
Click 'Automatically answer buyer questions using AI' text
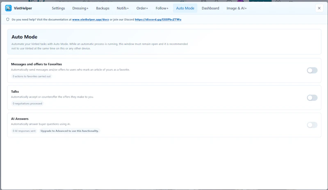tap(41, 124)
